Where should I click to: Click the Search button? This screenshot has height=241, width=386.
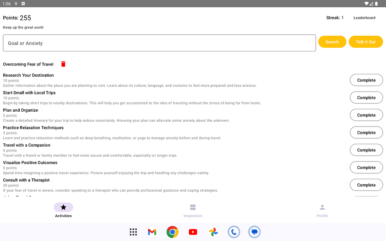[x=332, y=42]
